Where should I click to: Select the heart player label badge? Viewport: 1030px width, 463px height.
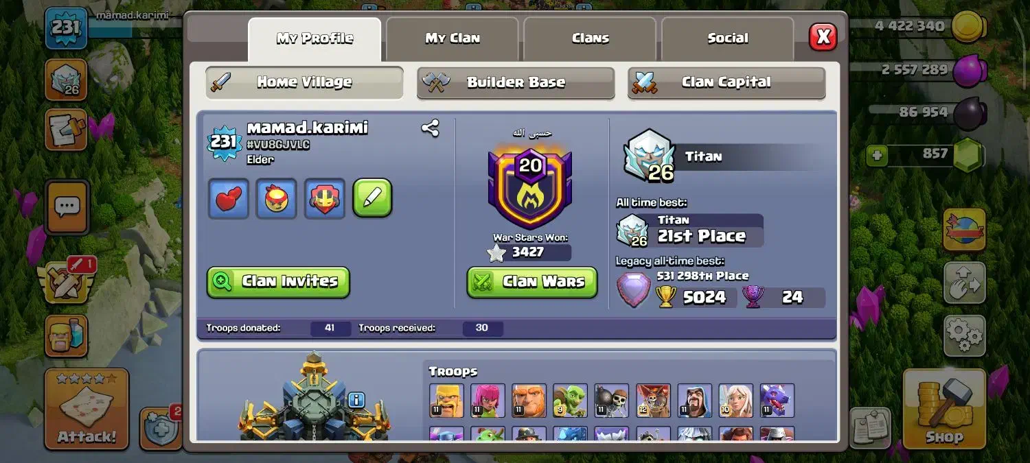pyautogui.click(x=228, y=198)
